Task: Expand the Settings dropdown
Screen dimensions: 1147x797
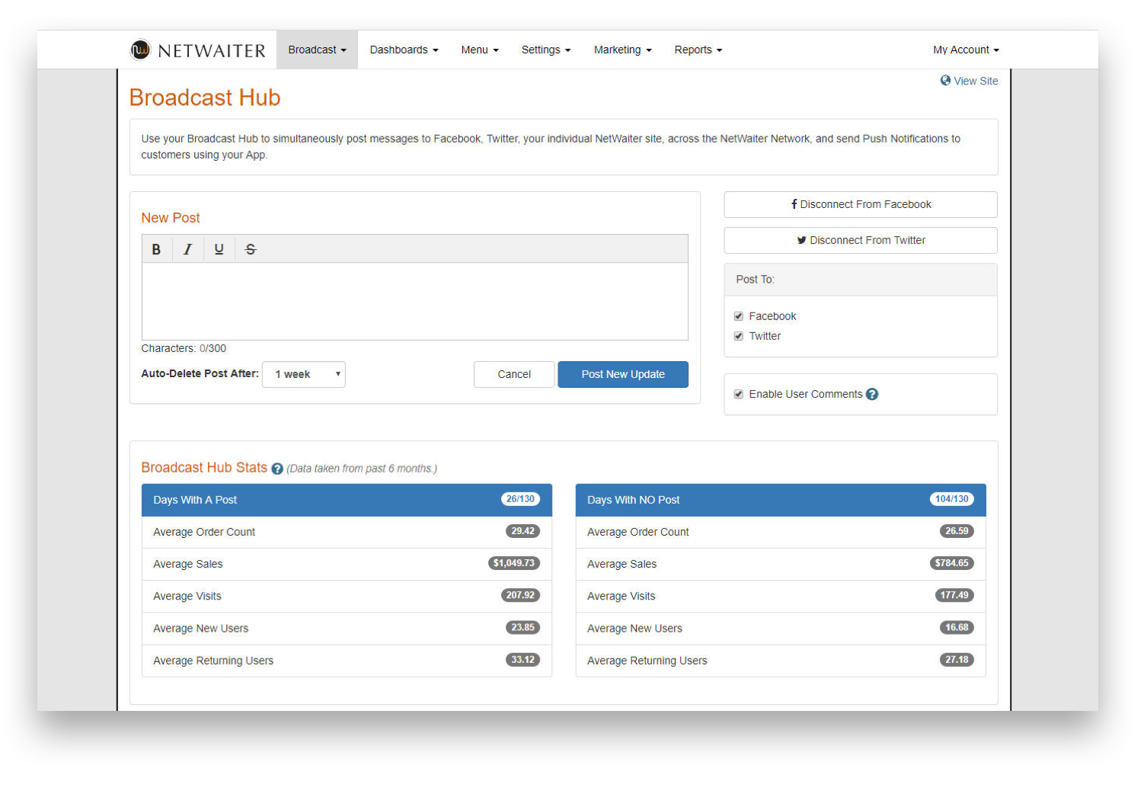Action: (x=546, y=50)
